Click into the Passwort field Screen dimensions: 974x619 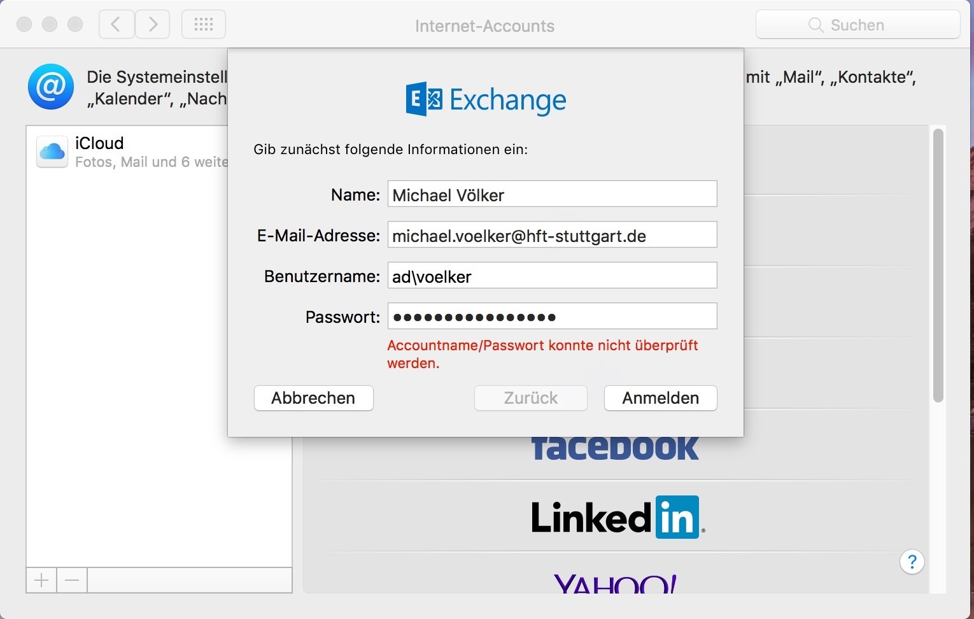553,317
